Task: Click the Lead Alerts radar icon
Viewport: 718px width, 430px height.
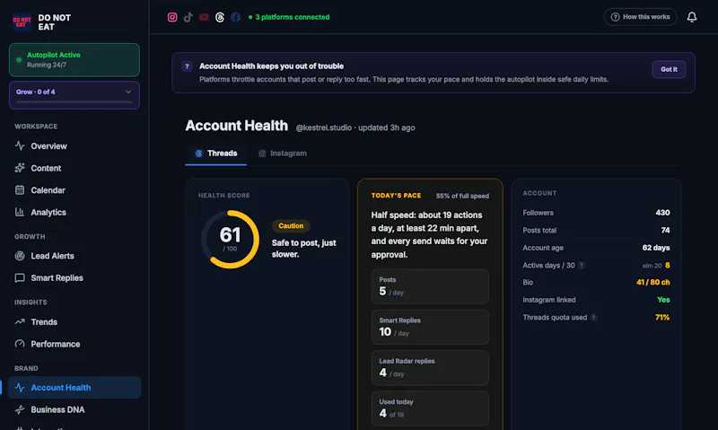Action: click(x=20, y=256)
